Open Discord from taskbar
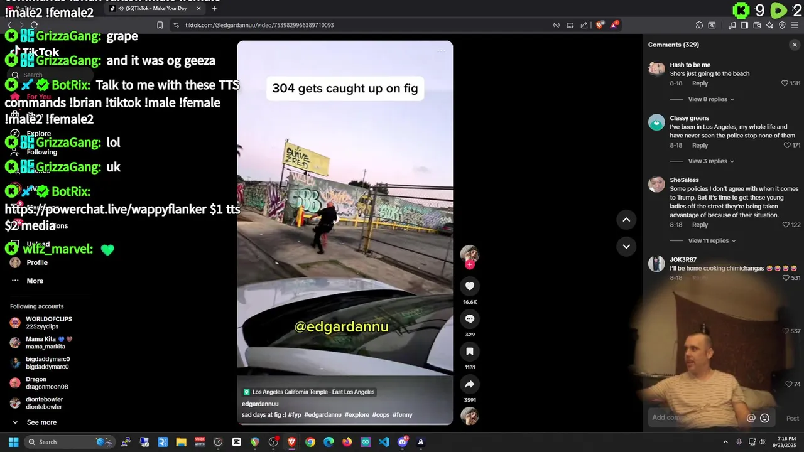804x452 pixels. [403, 442]
